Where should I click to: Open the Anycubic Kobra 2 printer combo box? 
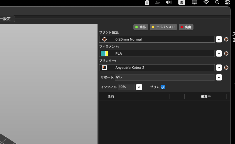(x=157, y=68)
